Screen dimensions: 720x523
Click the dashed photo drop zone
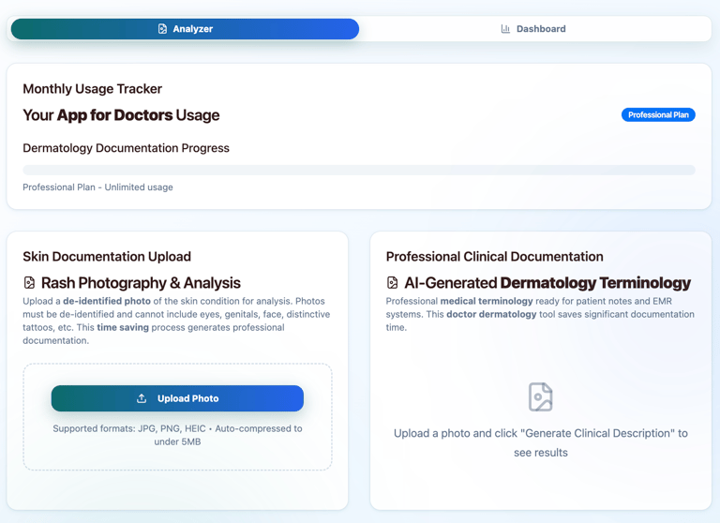[177, 417]
